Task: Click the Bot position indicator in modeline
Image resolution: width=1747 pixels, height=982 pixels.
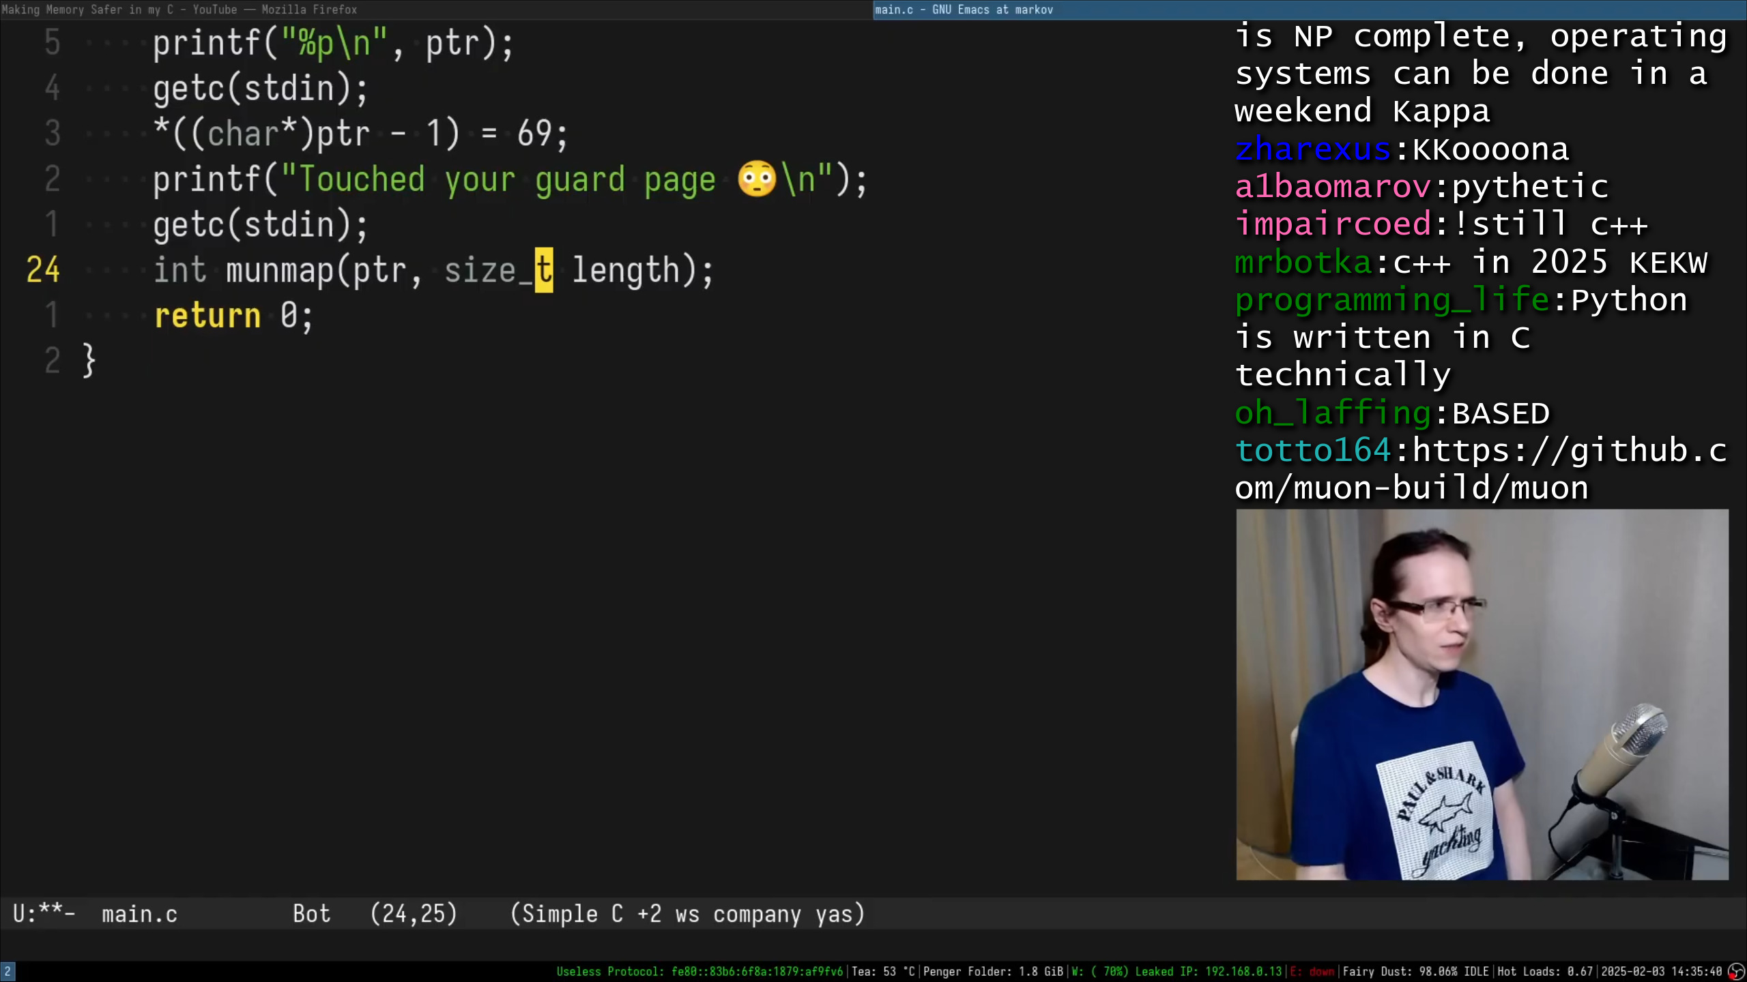Action: (x=311, y=914)
